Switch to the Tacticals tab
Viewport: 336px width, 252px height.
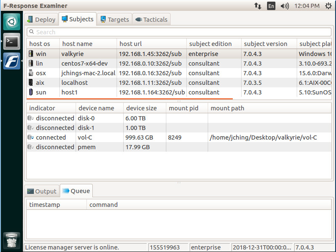pos(152,20)
